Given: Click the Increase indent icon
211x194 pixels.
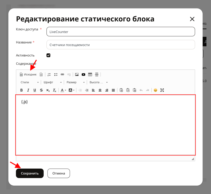Looking at the screenshot, I should tap(87, 90).
